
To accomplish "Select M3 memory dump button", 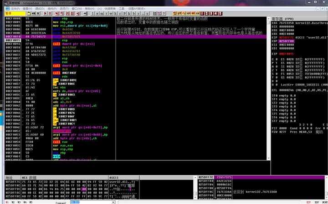I will (19, 202).
